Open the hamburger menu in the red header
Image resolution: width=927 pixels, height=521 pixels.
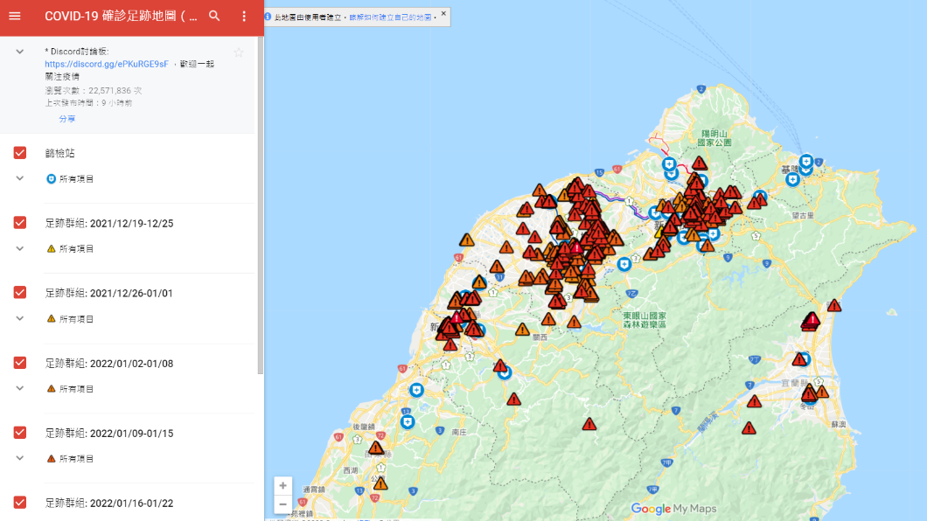[15, 16]
